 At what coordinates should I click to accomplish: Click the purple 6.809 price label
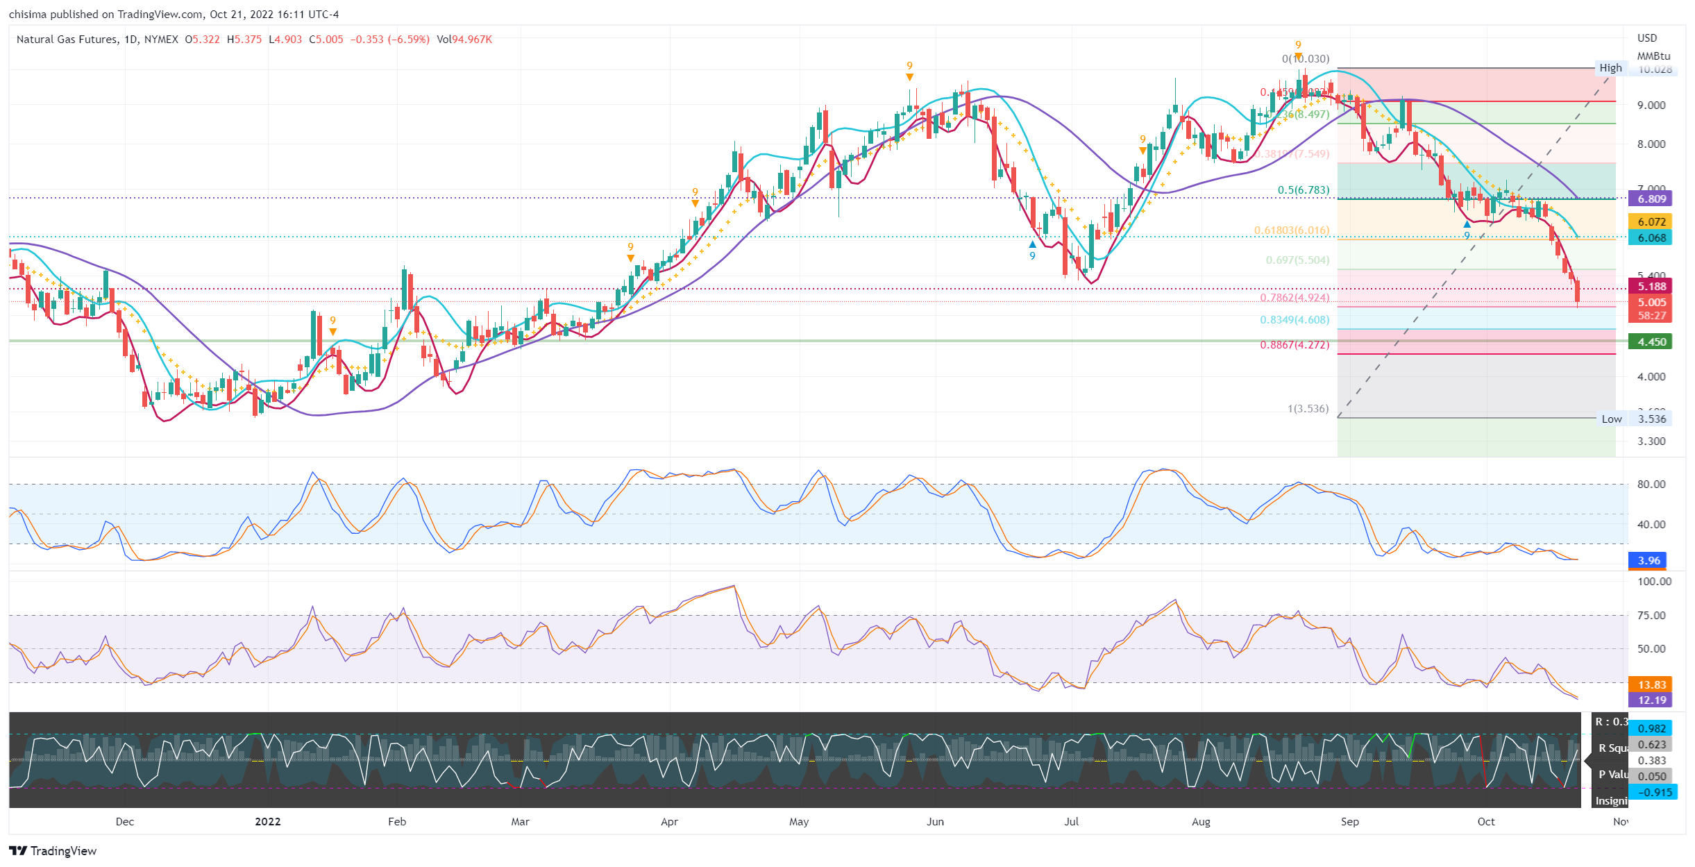click(x=1651, y=199)
